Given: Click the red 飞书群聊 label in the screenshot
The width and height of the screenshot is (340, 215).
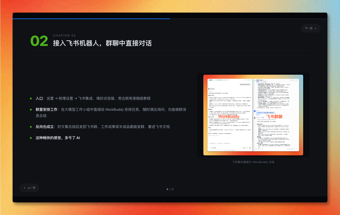Looking at the screenshot, I should [274, 116].
